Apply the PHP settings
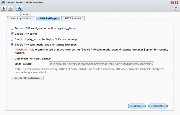The image size is (180, 115). [137, 106]
